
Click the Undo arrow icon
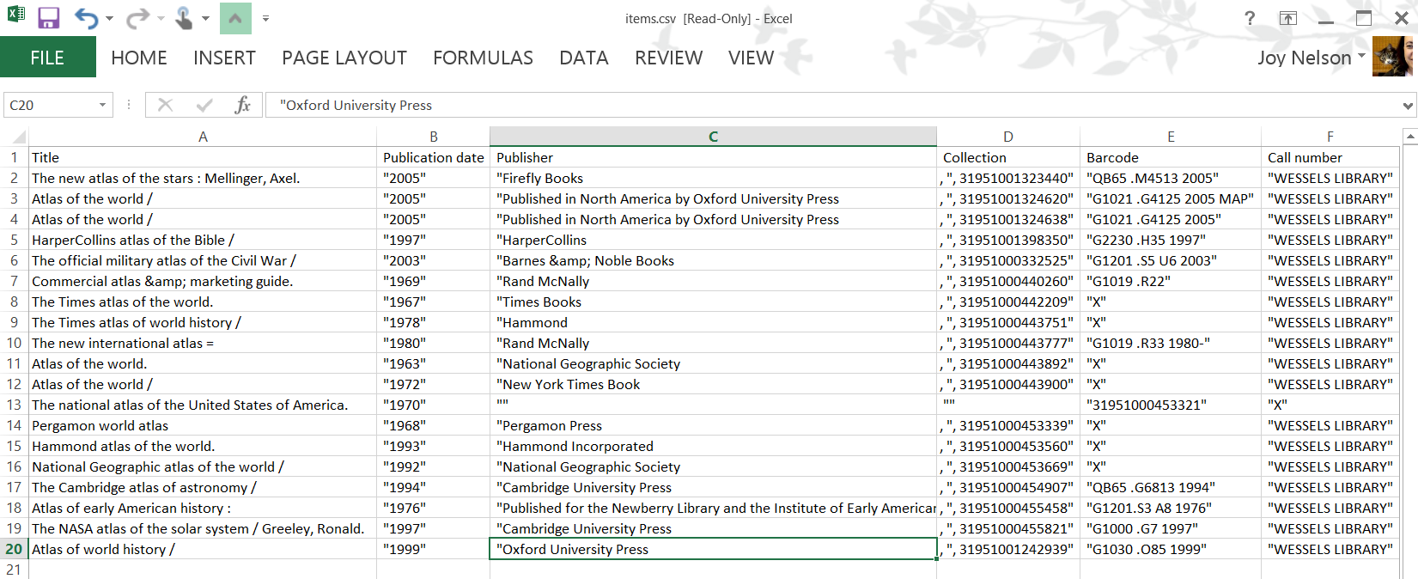click(x=86, y=18)
